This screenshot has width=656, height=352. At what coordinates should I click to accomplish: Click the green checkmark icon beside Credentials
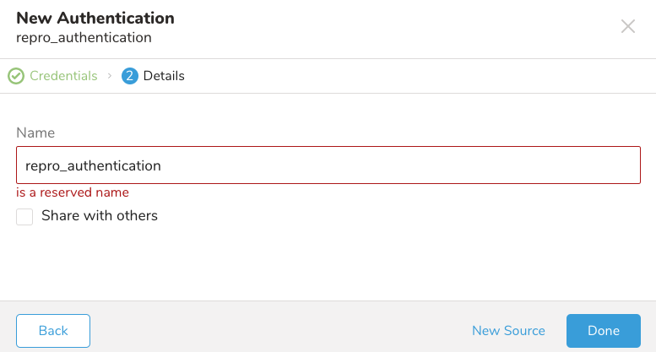pyautogui.click(x=16, y=76)
